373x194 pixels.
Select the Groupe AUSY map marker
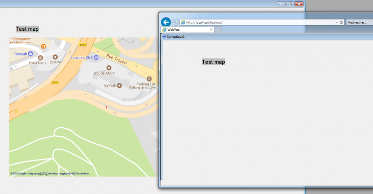109,68
